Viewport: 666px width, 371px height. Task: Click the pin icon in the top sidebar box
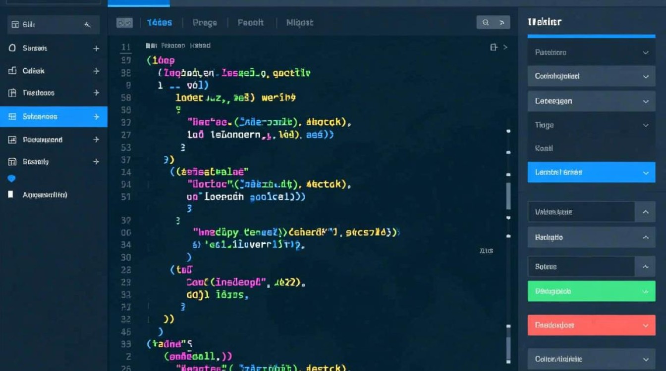pos(88,25)
